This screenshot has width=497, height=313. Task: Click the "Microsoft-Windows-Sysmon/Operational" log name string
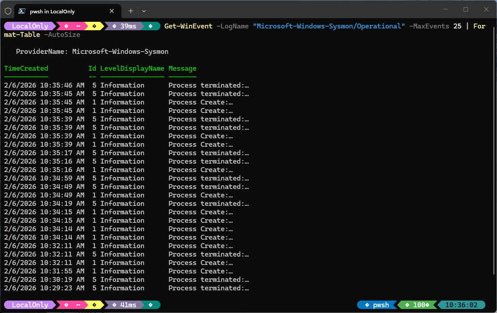[x=329, y=26]
